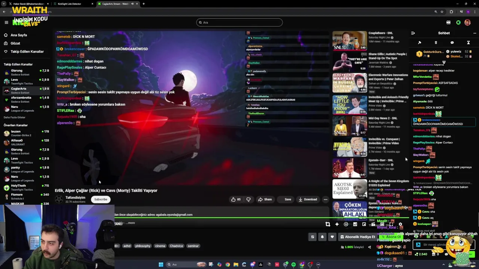
Task: Open browser extensions puzzle icon
Action: point(451,12)
